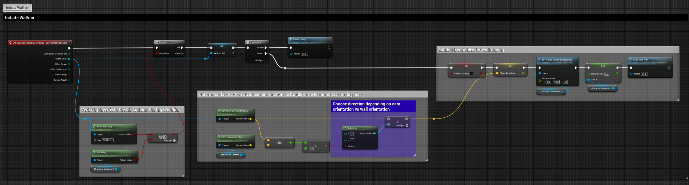Click the Select Int Return Value pin

tap(374, 133)
